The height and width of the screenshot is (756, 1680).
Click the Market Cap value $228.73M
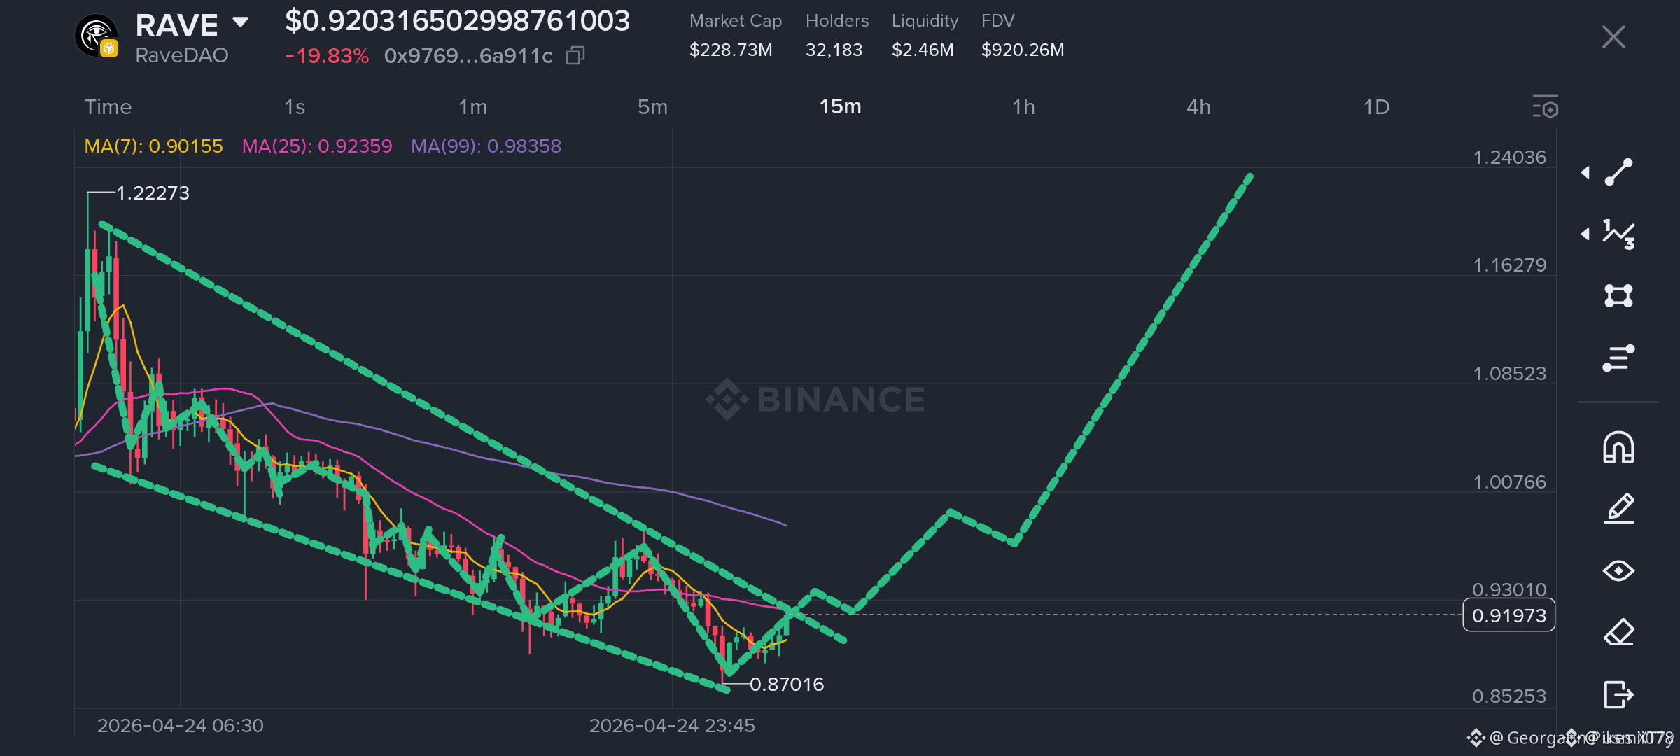click(731, 50)
